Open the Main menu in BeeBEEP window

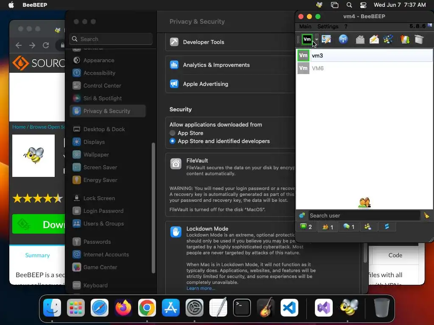click(x=305, y=27)
